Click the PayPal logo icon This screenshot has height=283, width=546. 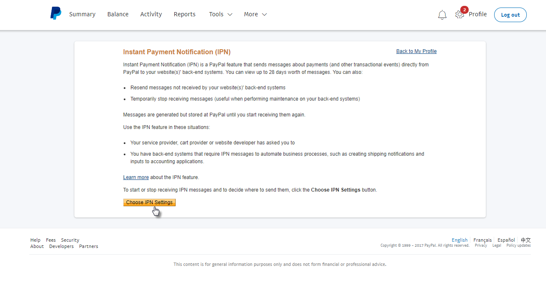56,13
